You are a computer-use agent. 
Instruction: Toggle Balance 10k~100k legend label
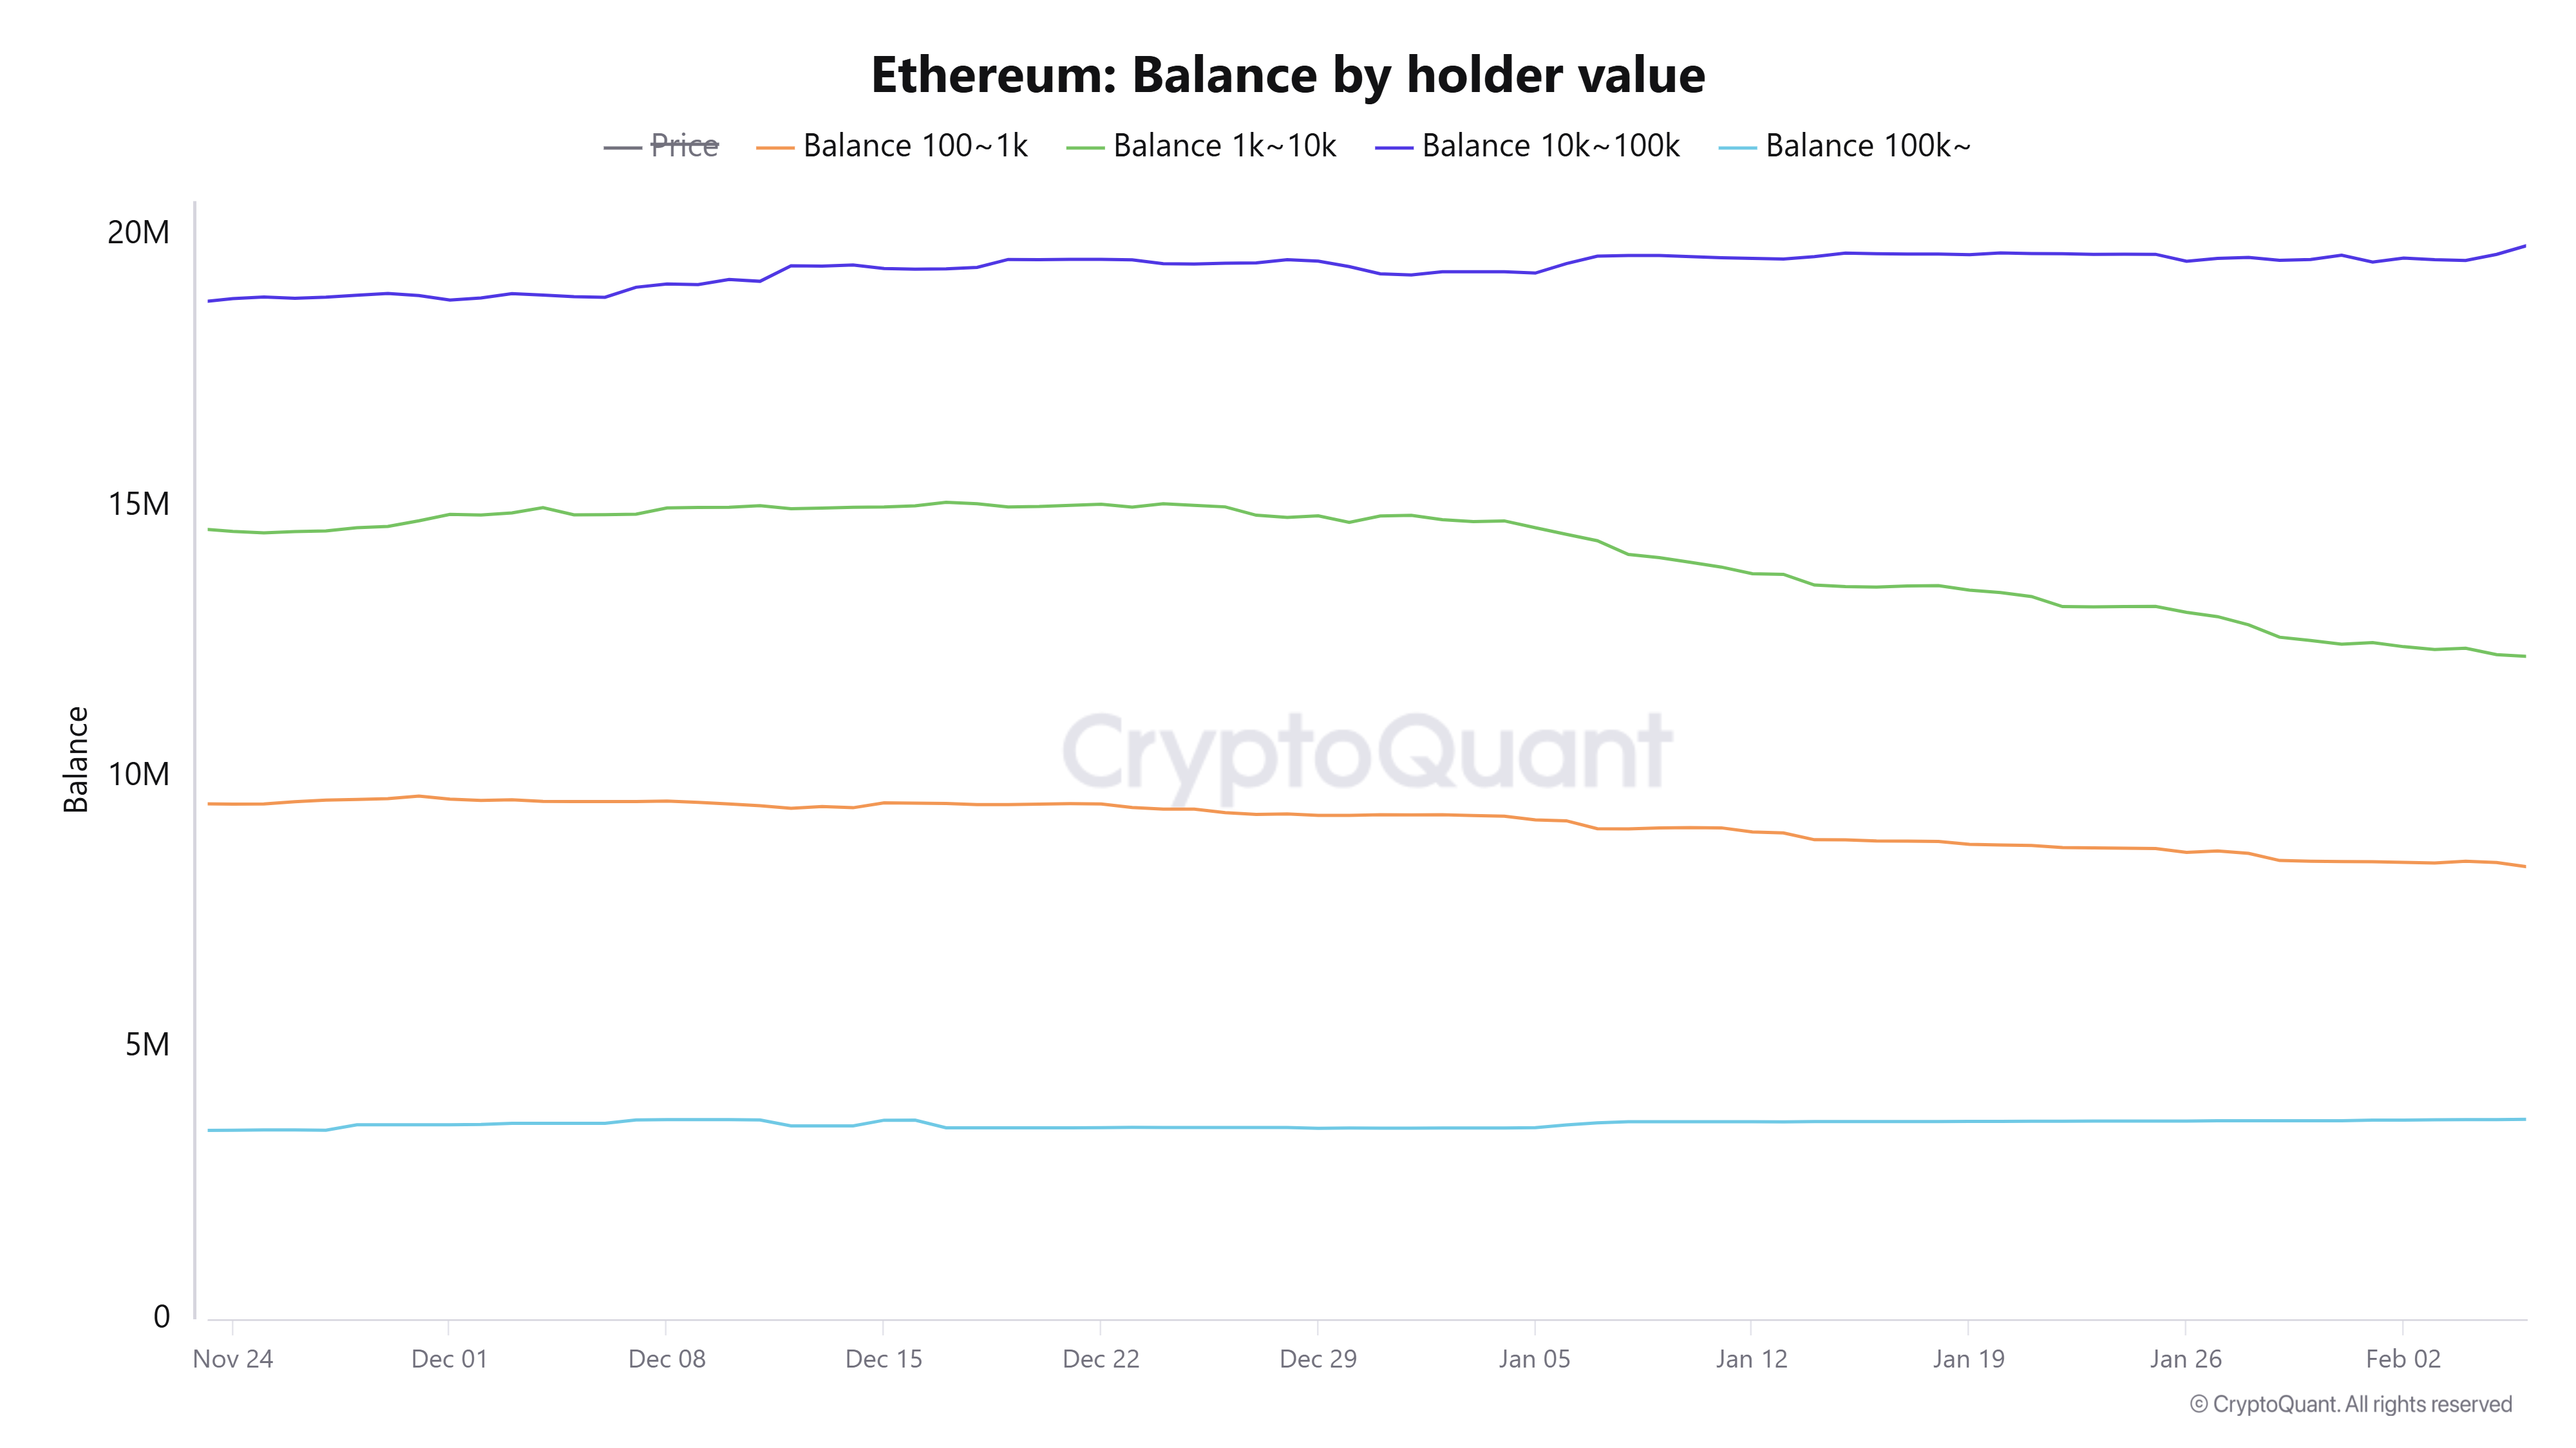1550,146
